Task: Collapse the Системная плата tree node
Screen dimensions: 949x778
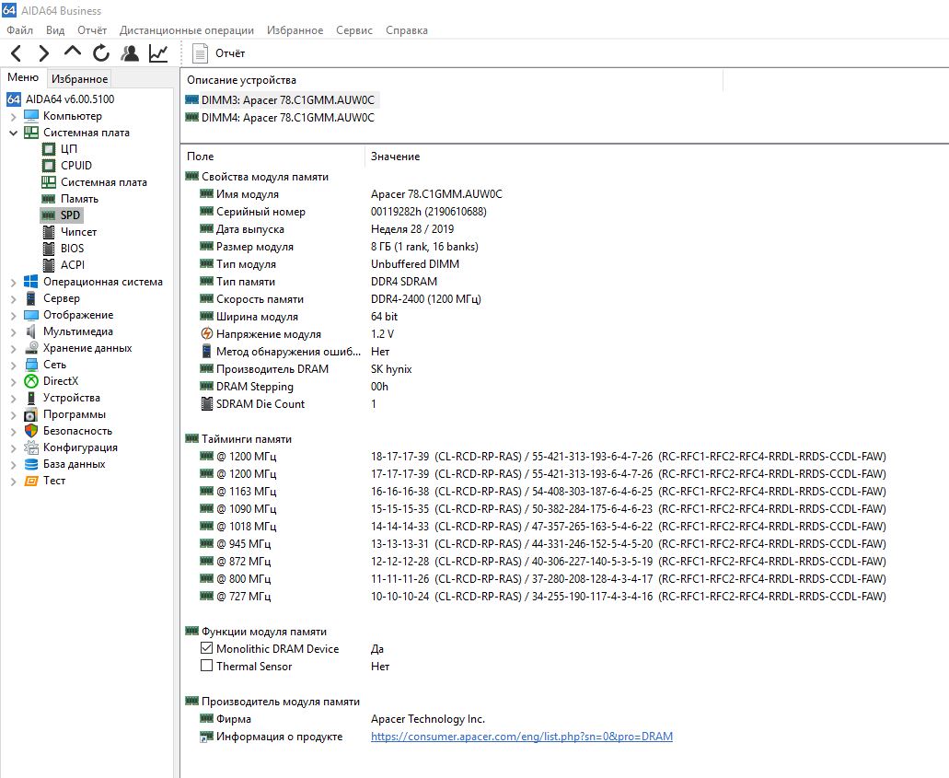Action: [x=13, y=133]
